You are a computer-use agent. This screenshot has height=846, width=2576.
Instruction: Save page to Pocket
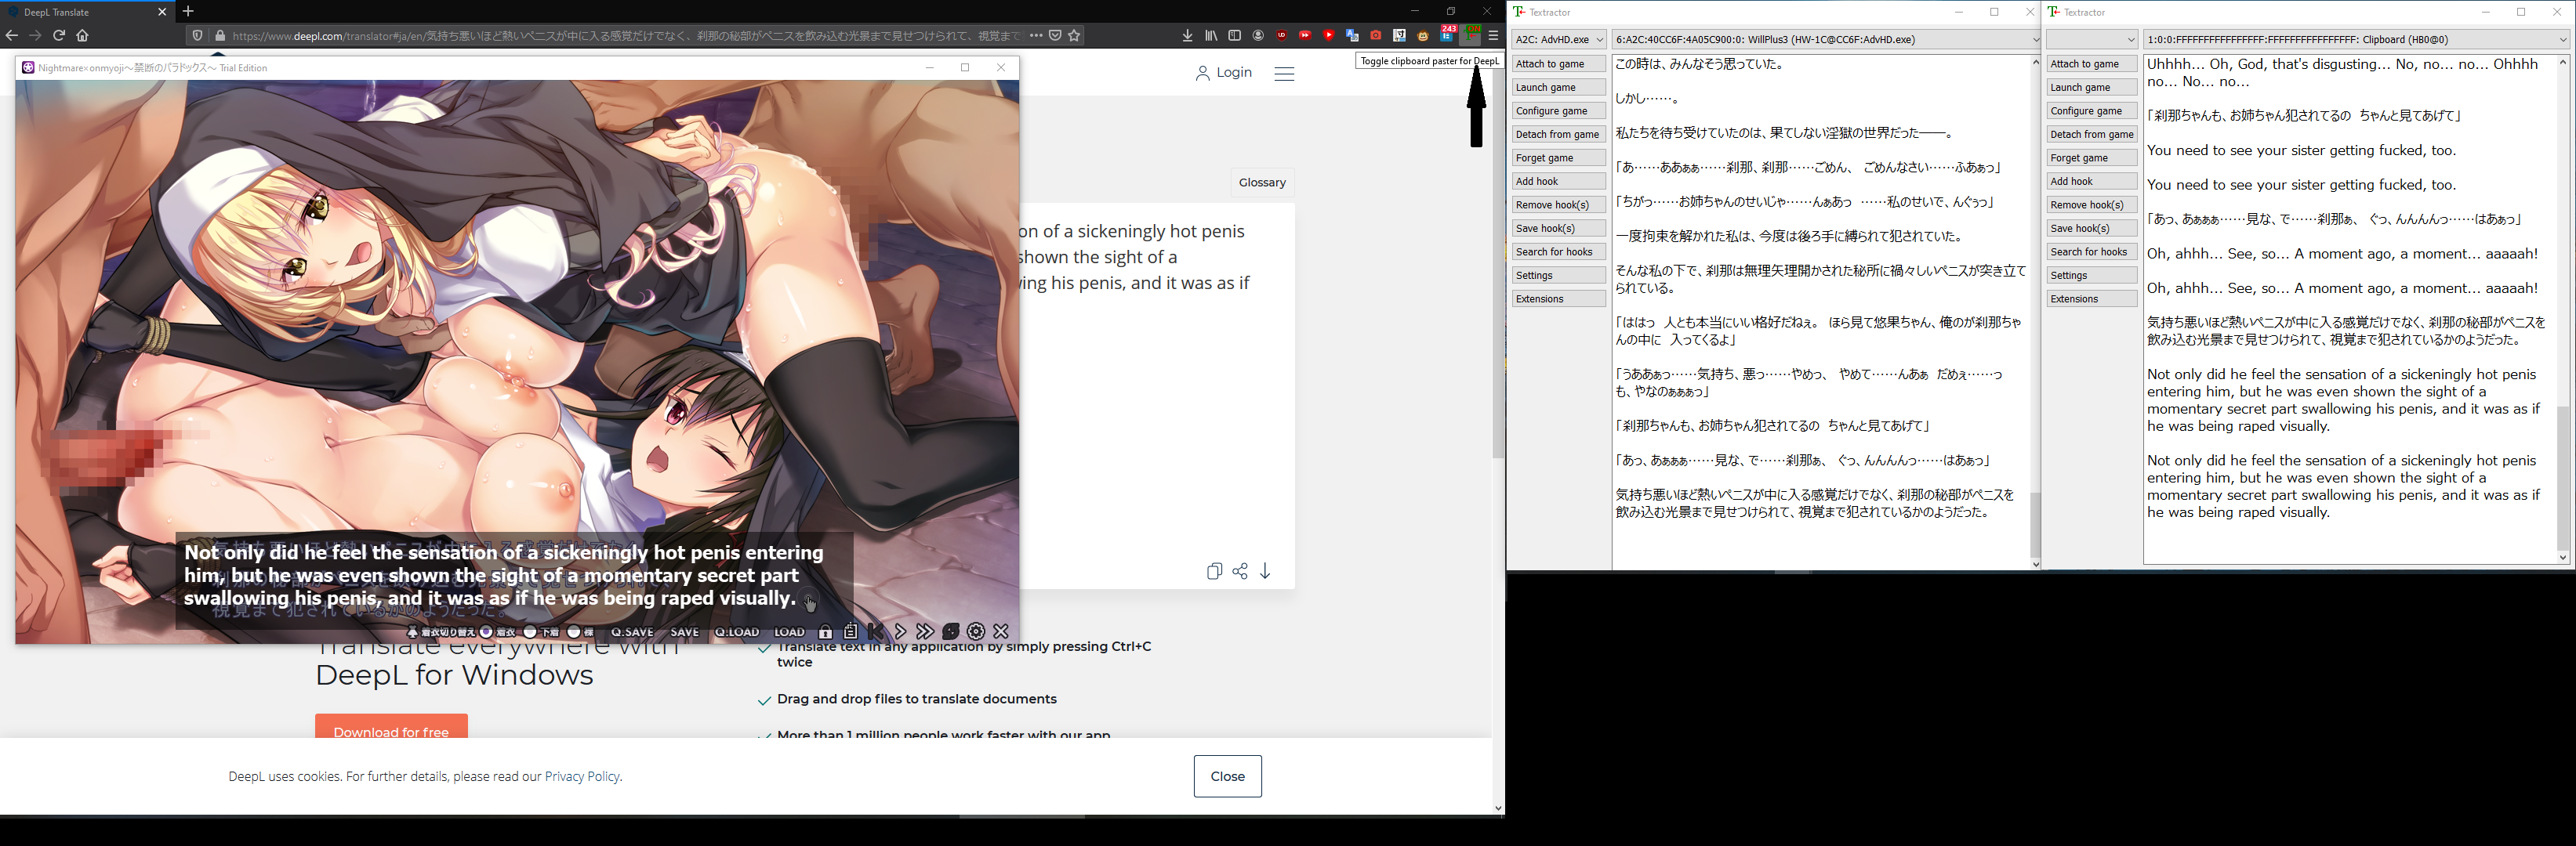pos(1055,35)
